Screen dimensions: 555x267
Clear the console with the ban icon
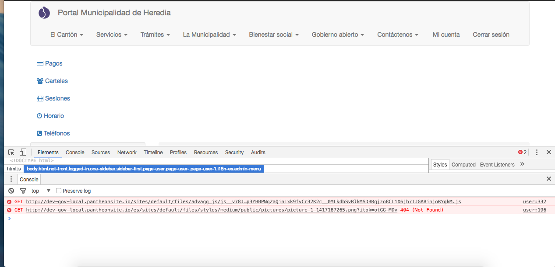tap(11, 191)
